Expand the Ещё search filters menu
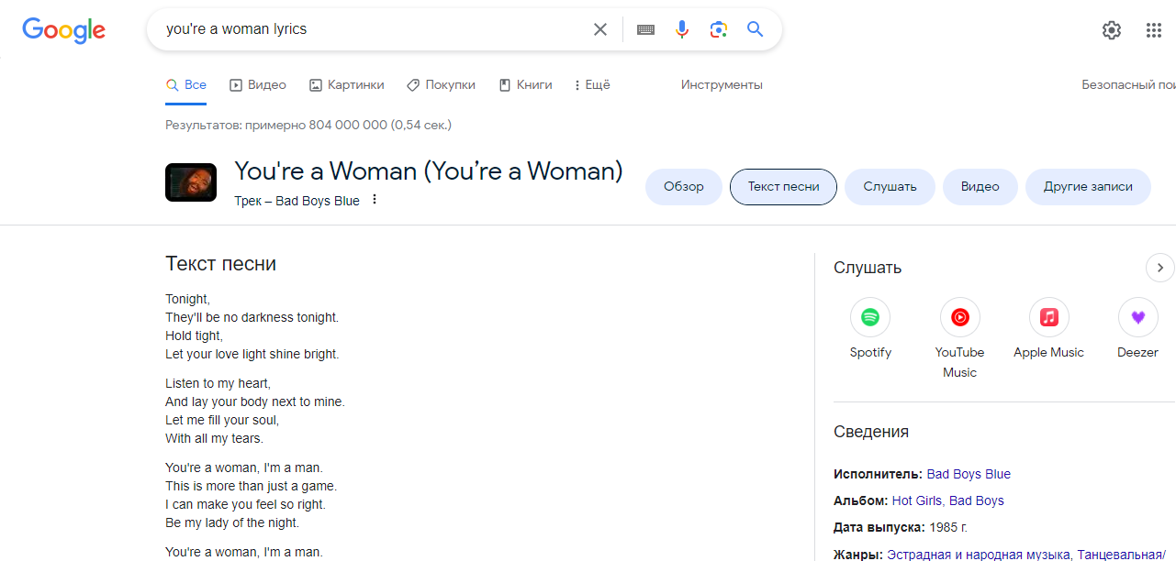This screenshot has height=561, width=1176. click(x=591, y=85)
